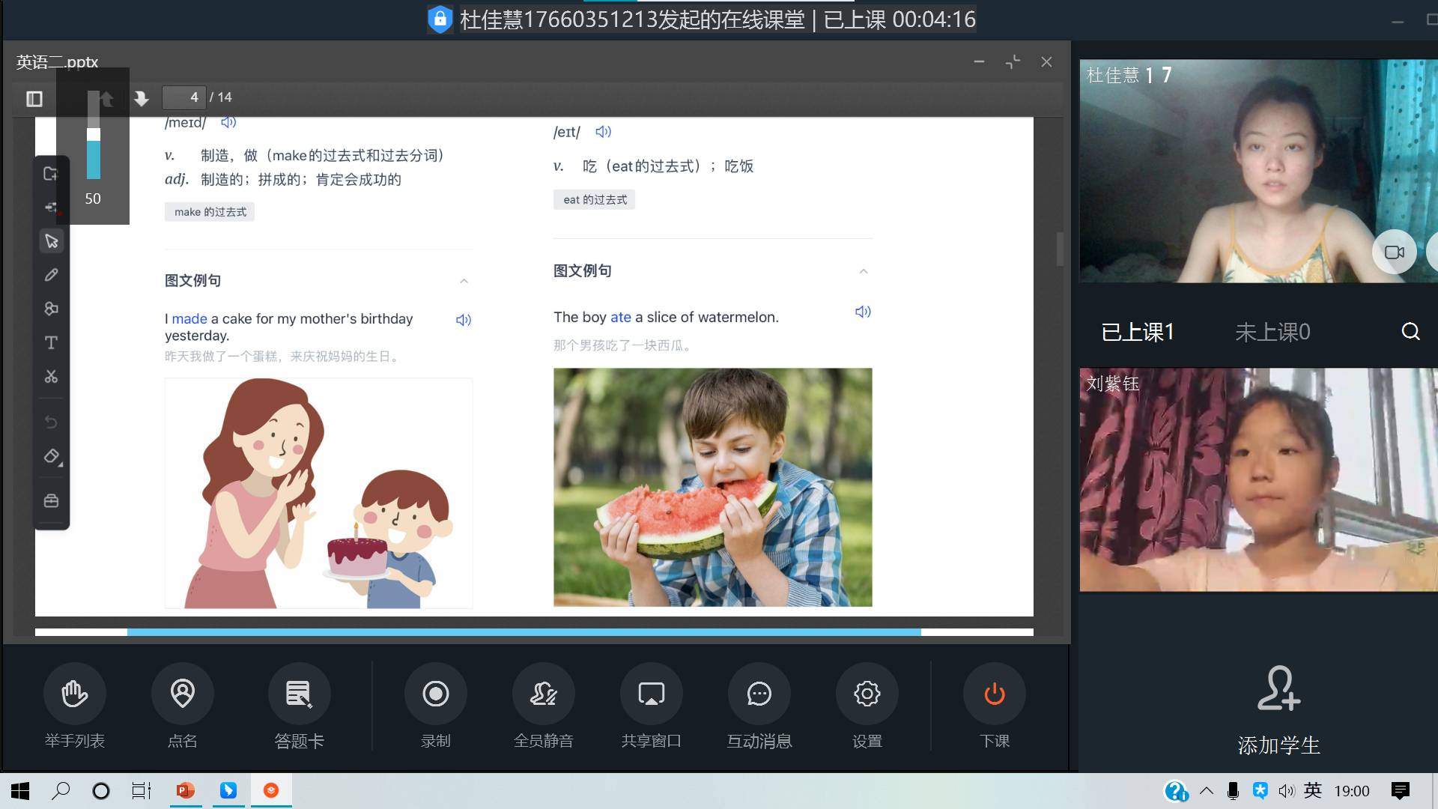Switch to PowerPoint on the taskbar
The image size is (1438, 809).
[185, 790]
